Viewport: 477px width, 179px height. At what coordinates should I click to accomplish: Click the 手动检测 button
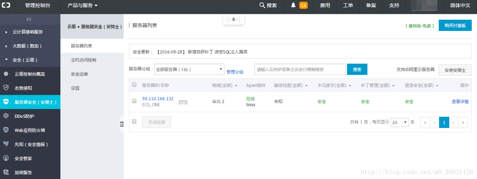tap(157, 122)
